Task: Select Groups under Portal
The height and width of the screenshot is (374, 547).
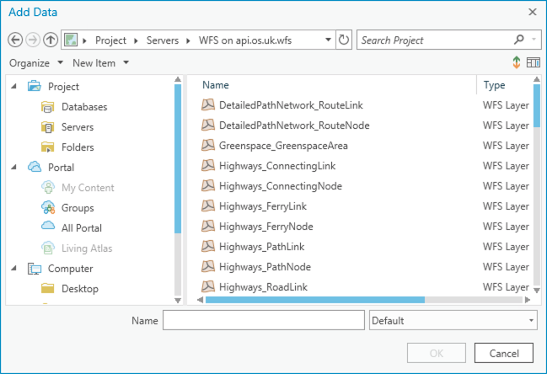Action: [78, 208]
